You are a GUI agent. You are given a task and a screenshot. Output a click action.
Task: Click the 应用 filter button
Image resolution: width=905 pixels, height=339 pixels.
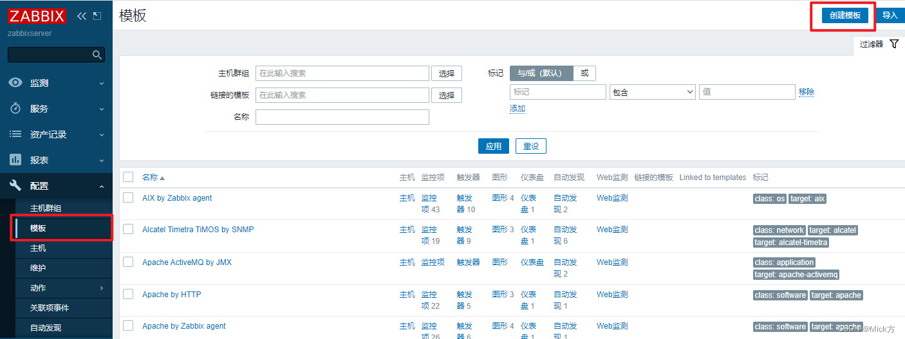pos(494,146)
